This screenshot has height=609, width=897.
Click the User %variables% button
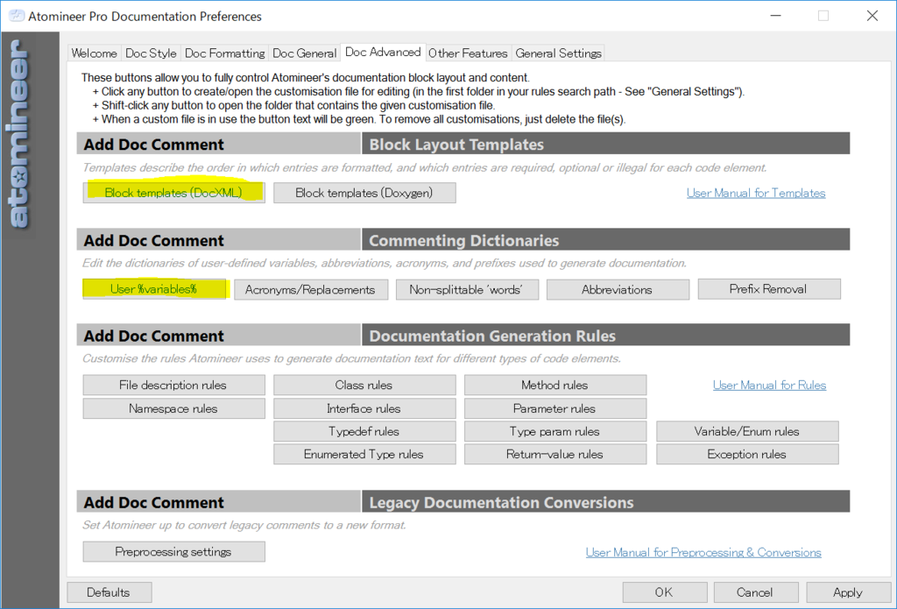tap(154, 289)
